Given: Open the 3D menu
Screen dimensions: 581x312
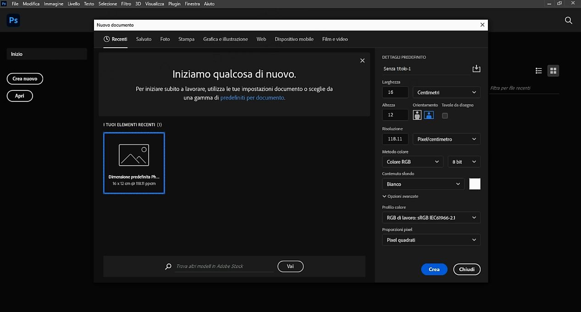Looking at the screenshot, I should point(138,4).
